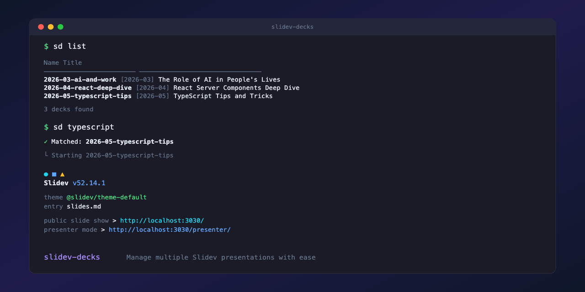This screenshot has height=292, width=585.
Task: Click title 'React Server Components Deep Dive'
Action: click(x=236, y=88)
